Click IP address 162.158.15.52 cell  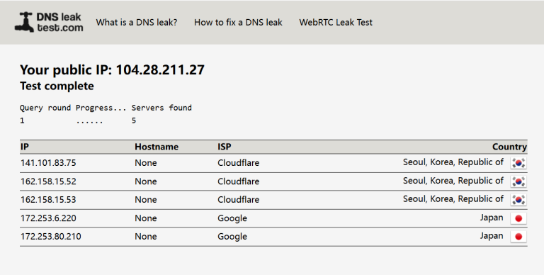(48, 181)
